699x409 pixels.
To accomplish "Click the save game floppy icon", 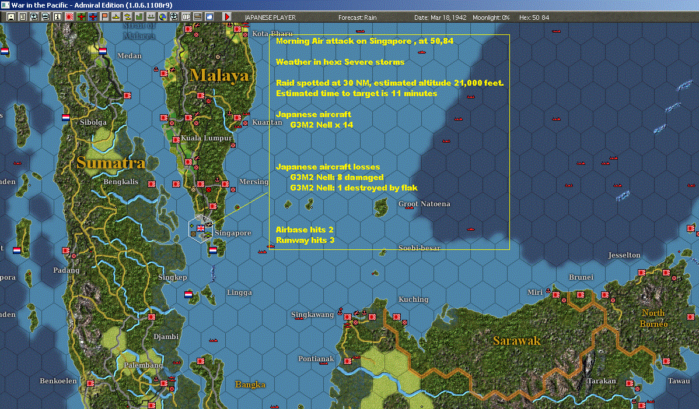I will 11,17.
